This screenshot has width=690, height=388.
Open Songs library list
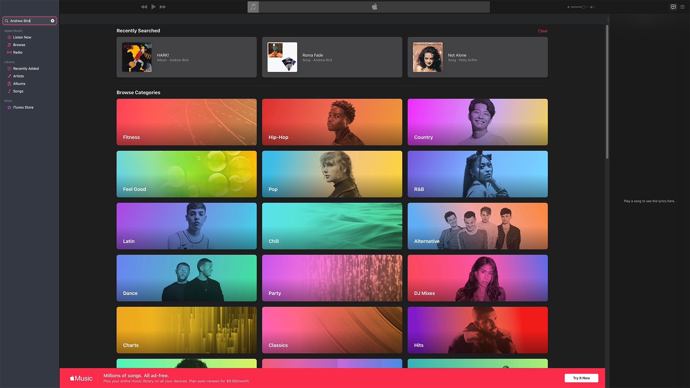[18, 91]
